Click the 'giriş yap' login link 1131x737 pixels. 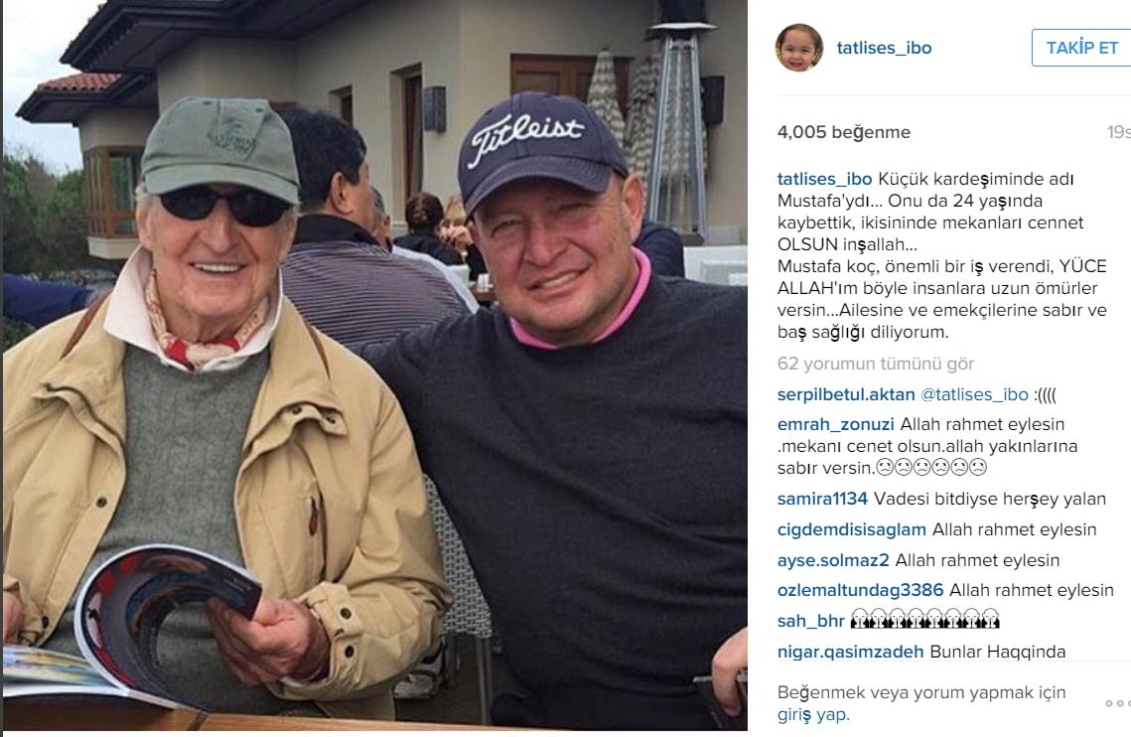813,715
